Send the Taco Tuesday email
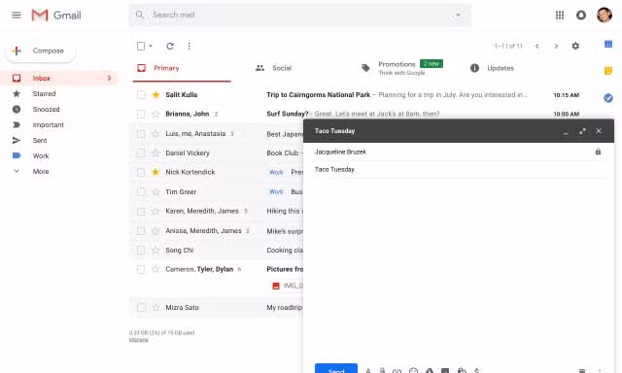This screenshot has height=373, width=622. pos(336,369)
